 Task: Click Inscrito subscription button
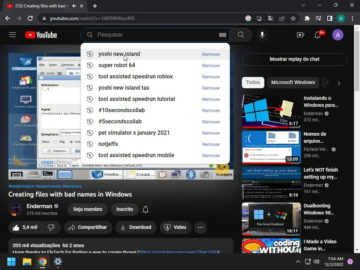[x=125, y=210]
